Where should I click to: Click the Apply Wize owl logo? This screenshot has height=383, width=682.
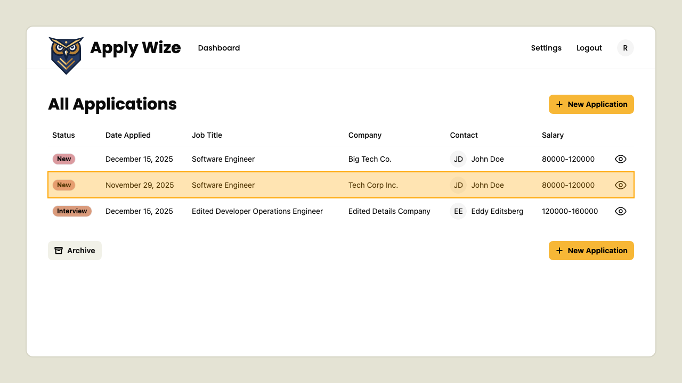pyautogui.click(x=66, y=55)
